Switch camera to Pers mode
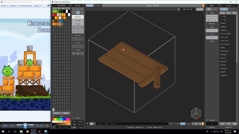The image size is (239, 134). [x=171, y=124]
